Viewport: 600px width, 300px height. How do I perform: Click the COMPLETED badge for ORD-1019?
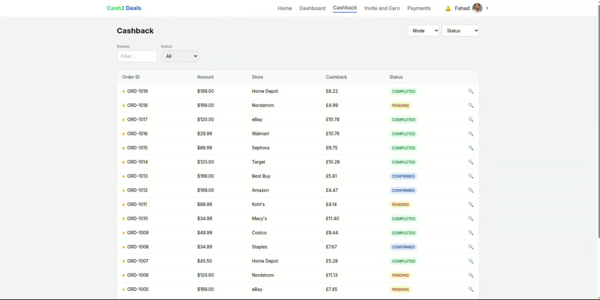pyautogui.click(x=403, y=91)
